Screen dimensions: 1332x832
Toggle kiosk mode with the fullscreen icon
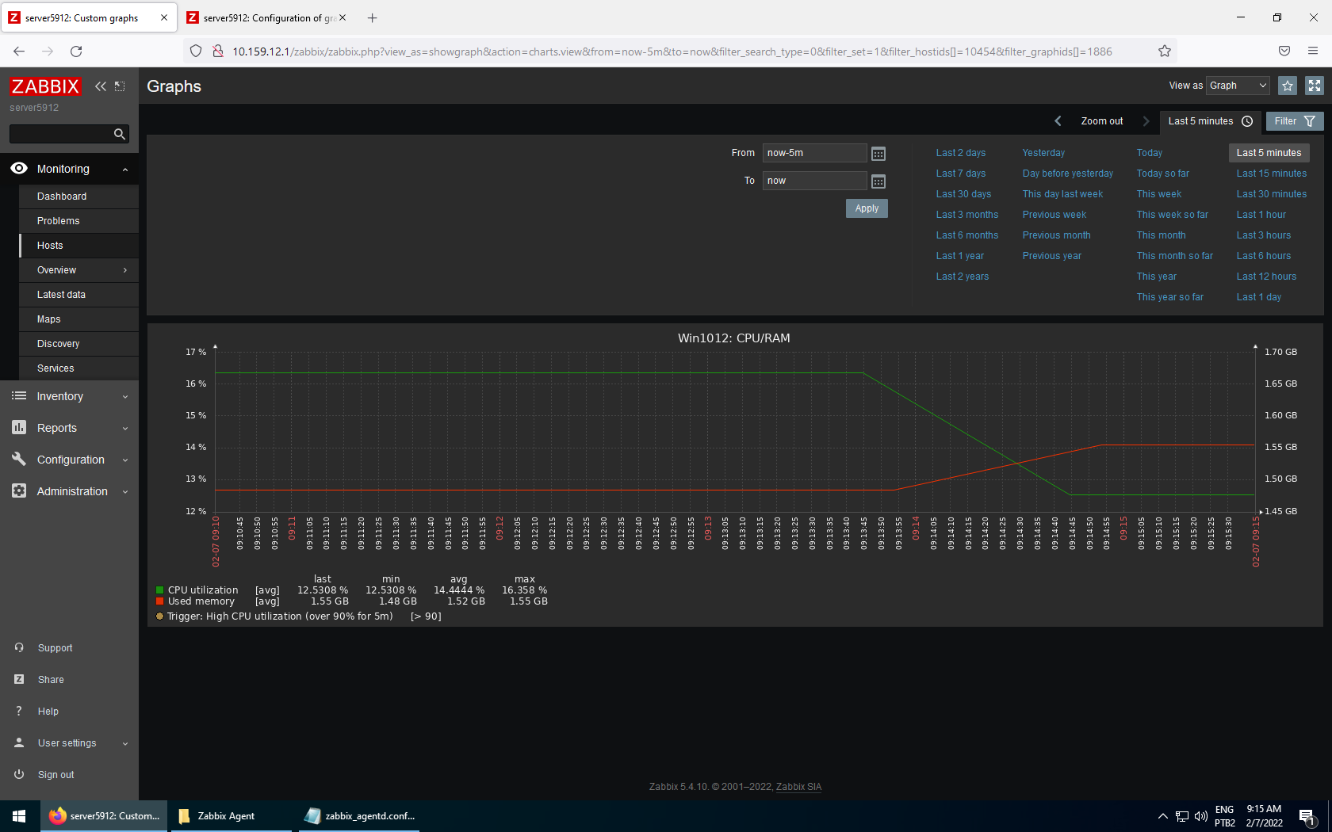click(x=1314, y=86)
